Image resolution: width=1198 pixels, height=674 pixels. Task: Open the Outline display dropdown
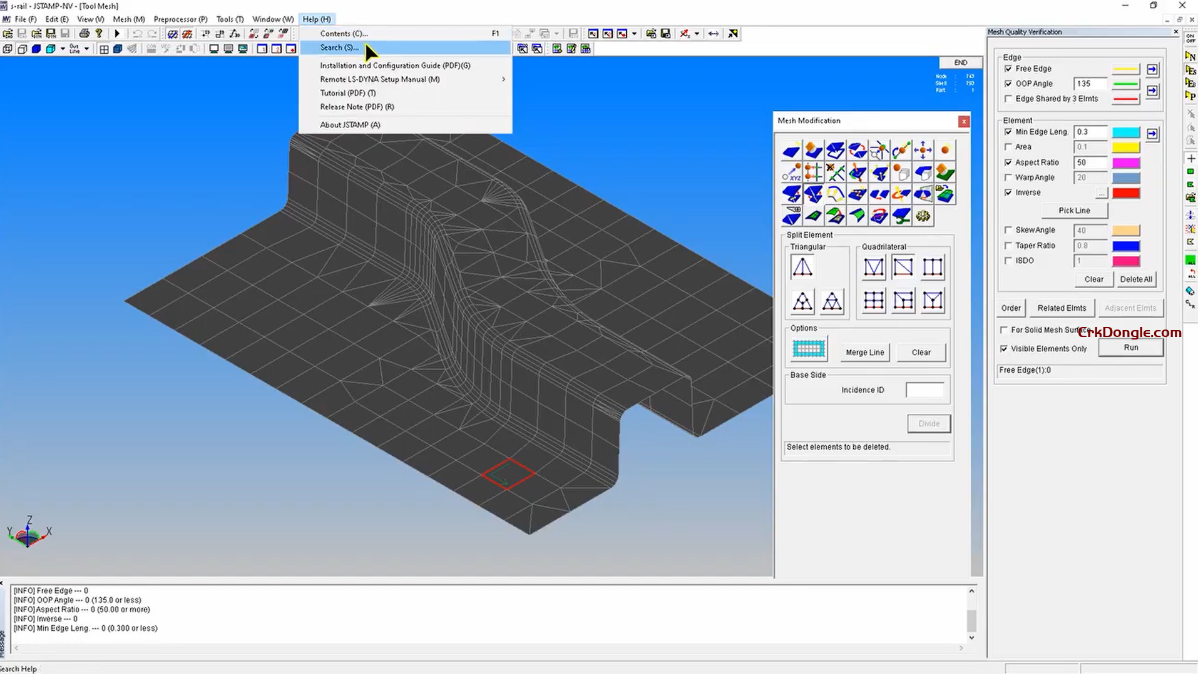click(x=86, y=49)
